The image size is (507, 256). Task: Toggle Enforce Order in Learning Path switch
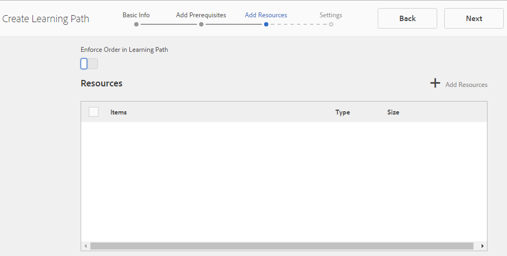[x=89, y=64]
